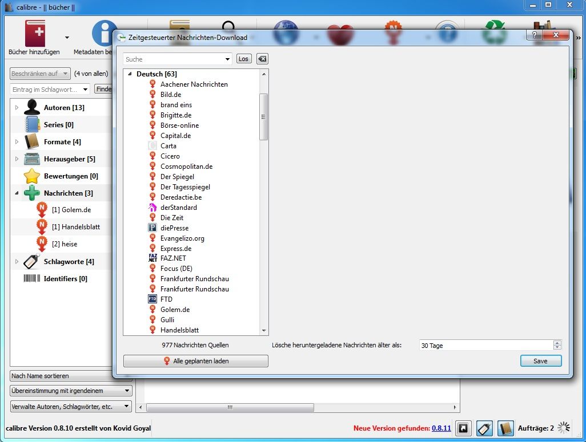Viewport: 586px width, 442px height.
Task: Select the Autoren silhouette icon
Action: (32, 108)
